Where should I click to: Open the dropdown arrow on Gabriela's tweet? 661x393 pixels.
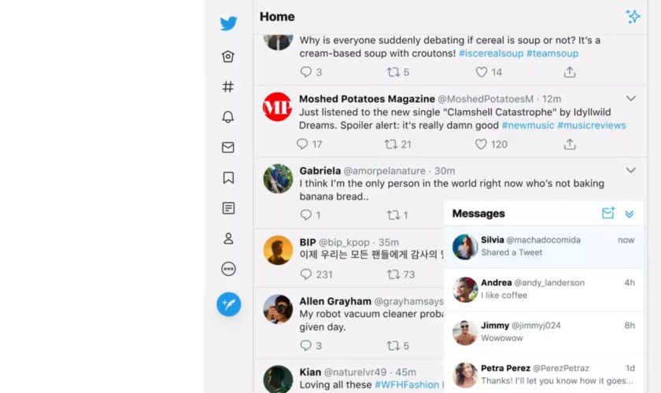[630, 171]
